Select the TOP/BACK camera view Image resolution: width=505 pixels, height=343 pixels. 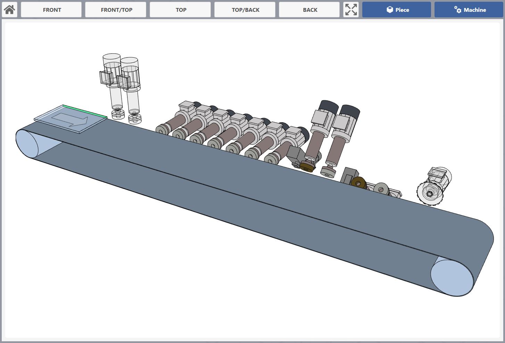click(245, 10)
